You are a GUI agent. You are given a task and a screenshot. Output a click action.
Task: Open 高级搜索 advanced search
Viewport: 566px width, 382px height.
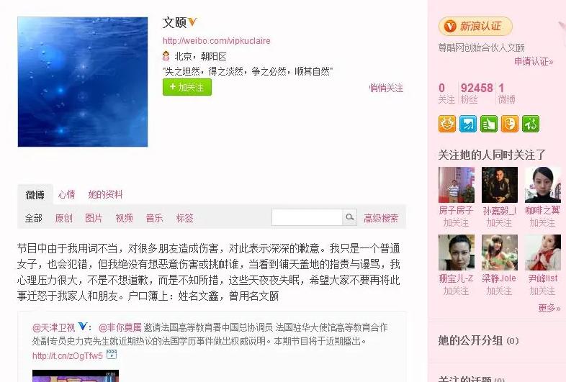point(381,218)
